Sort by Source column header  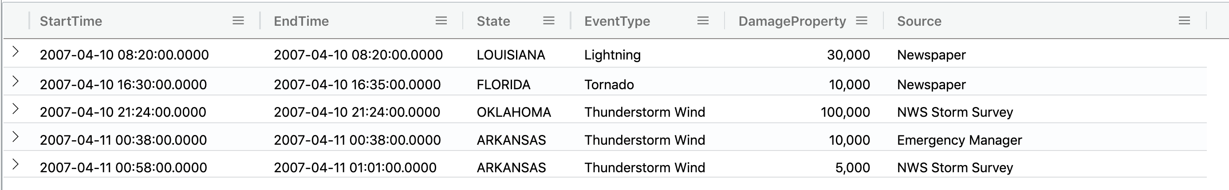click(x=919, y=21)
